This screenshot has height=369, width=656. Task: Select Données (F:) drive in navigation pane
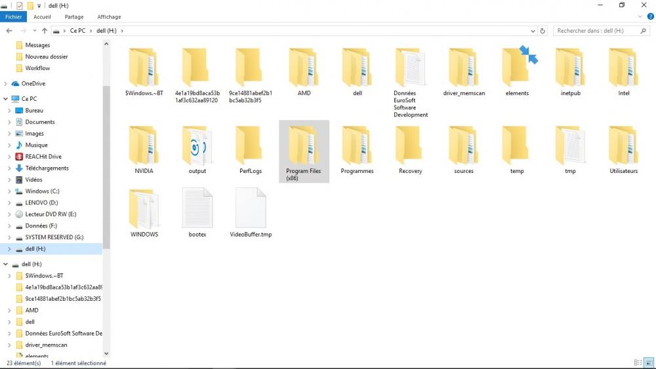41,225
